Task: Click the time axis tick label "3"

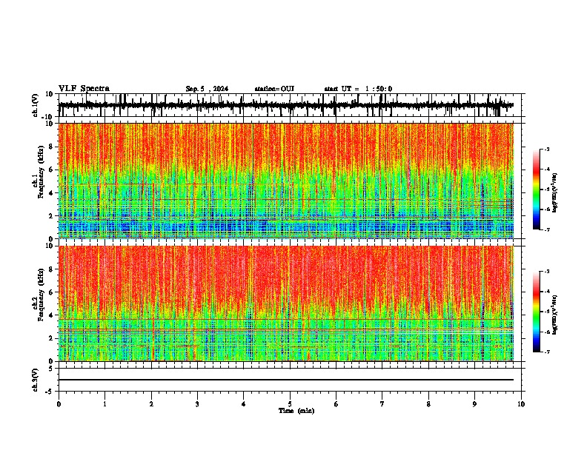Action: (197, 404)
